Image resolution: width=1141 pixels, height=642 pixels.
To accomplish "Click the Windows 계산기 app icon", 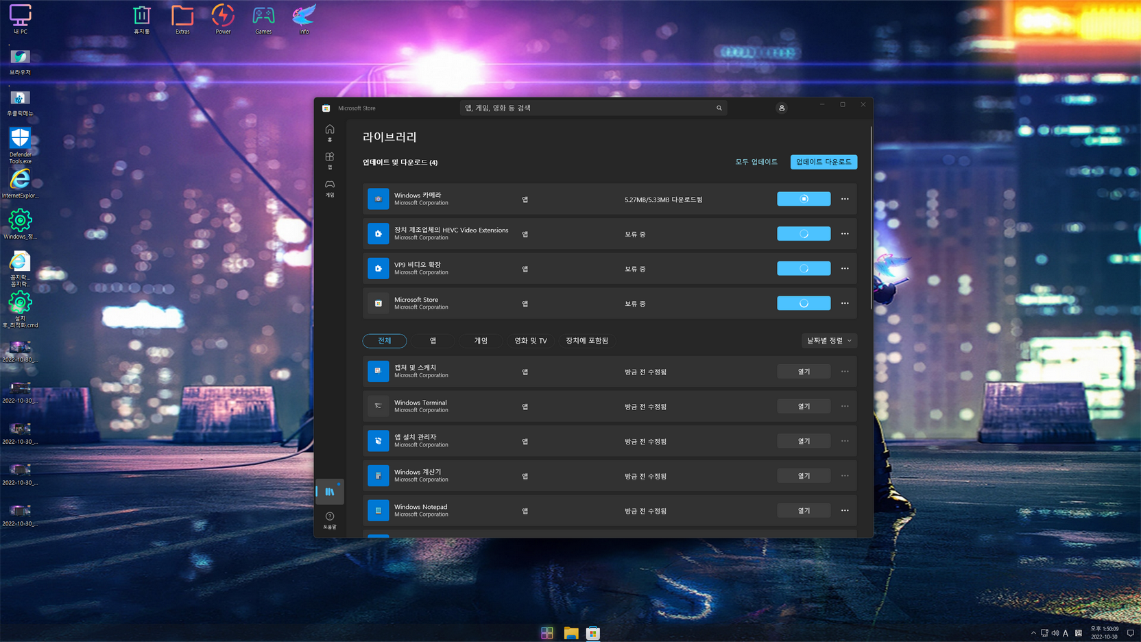I will point(378,475).
